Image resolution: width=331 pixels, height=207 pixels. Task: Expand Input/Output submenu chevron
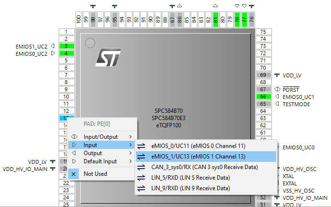[x=131, y=137]
